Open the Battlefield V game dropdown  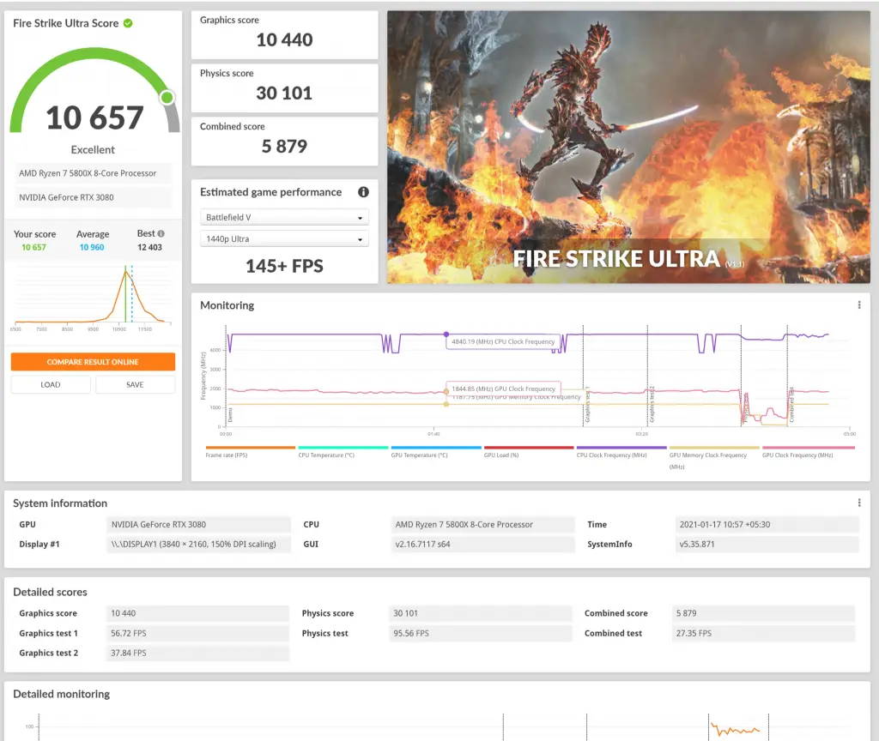[284, 217]
